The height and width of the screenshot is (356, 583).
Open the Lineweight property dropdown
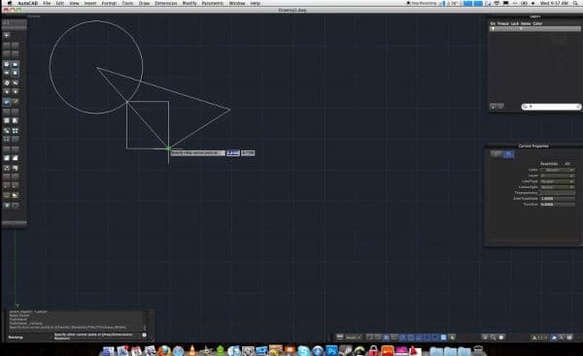pyautogui.click(x=558, y=187)
